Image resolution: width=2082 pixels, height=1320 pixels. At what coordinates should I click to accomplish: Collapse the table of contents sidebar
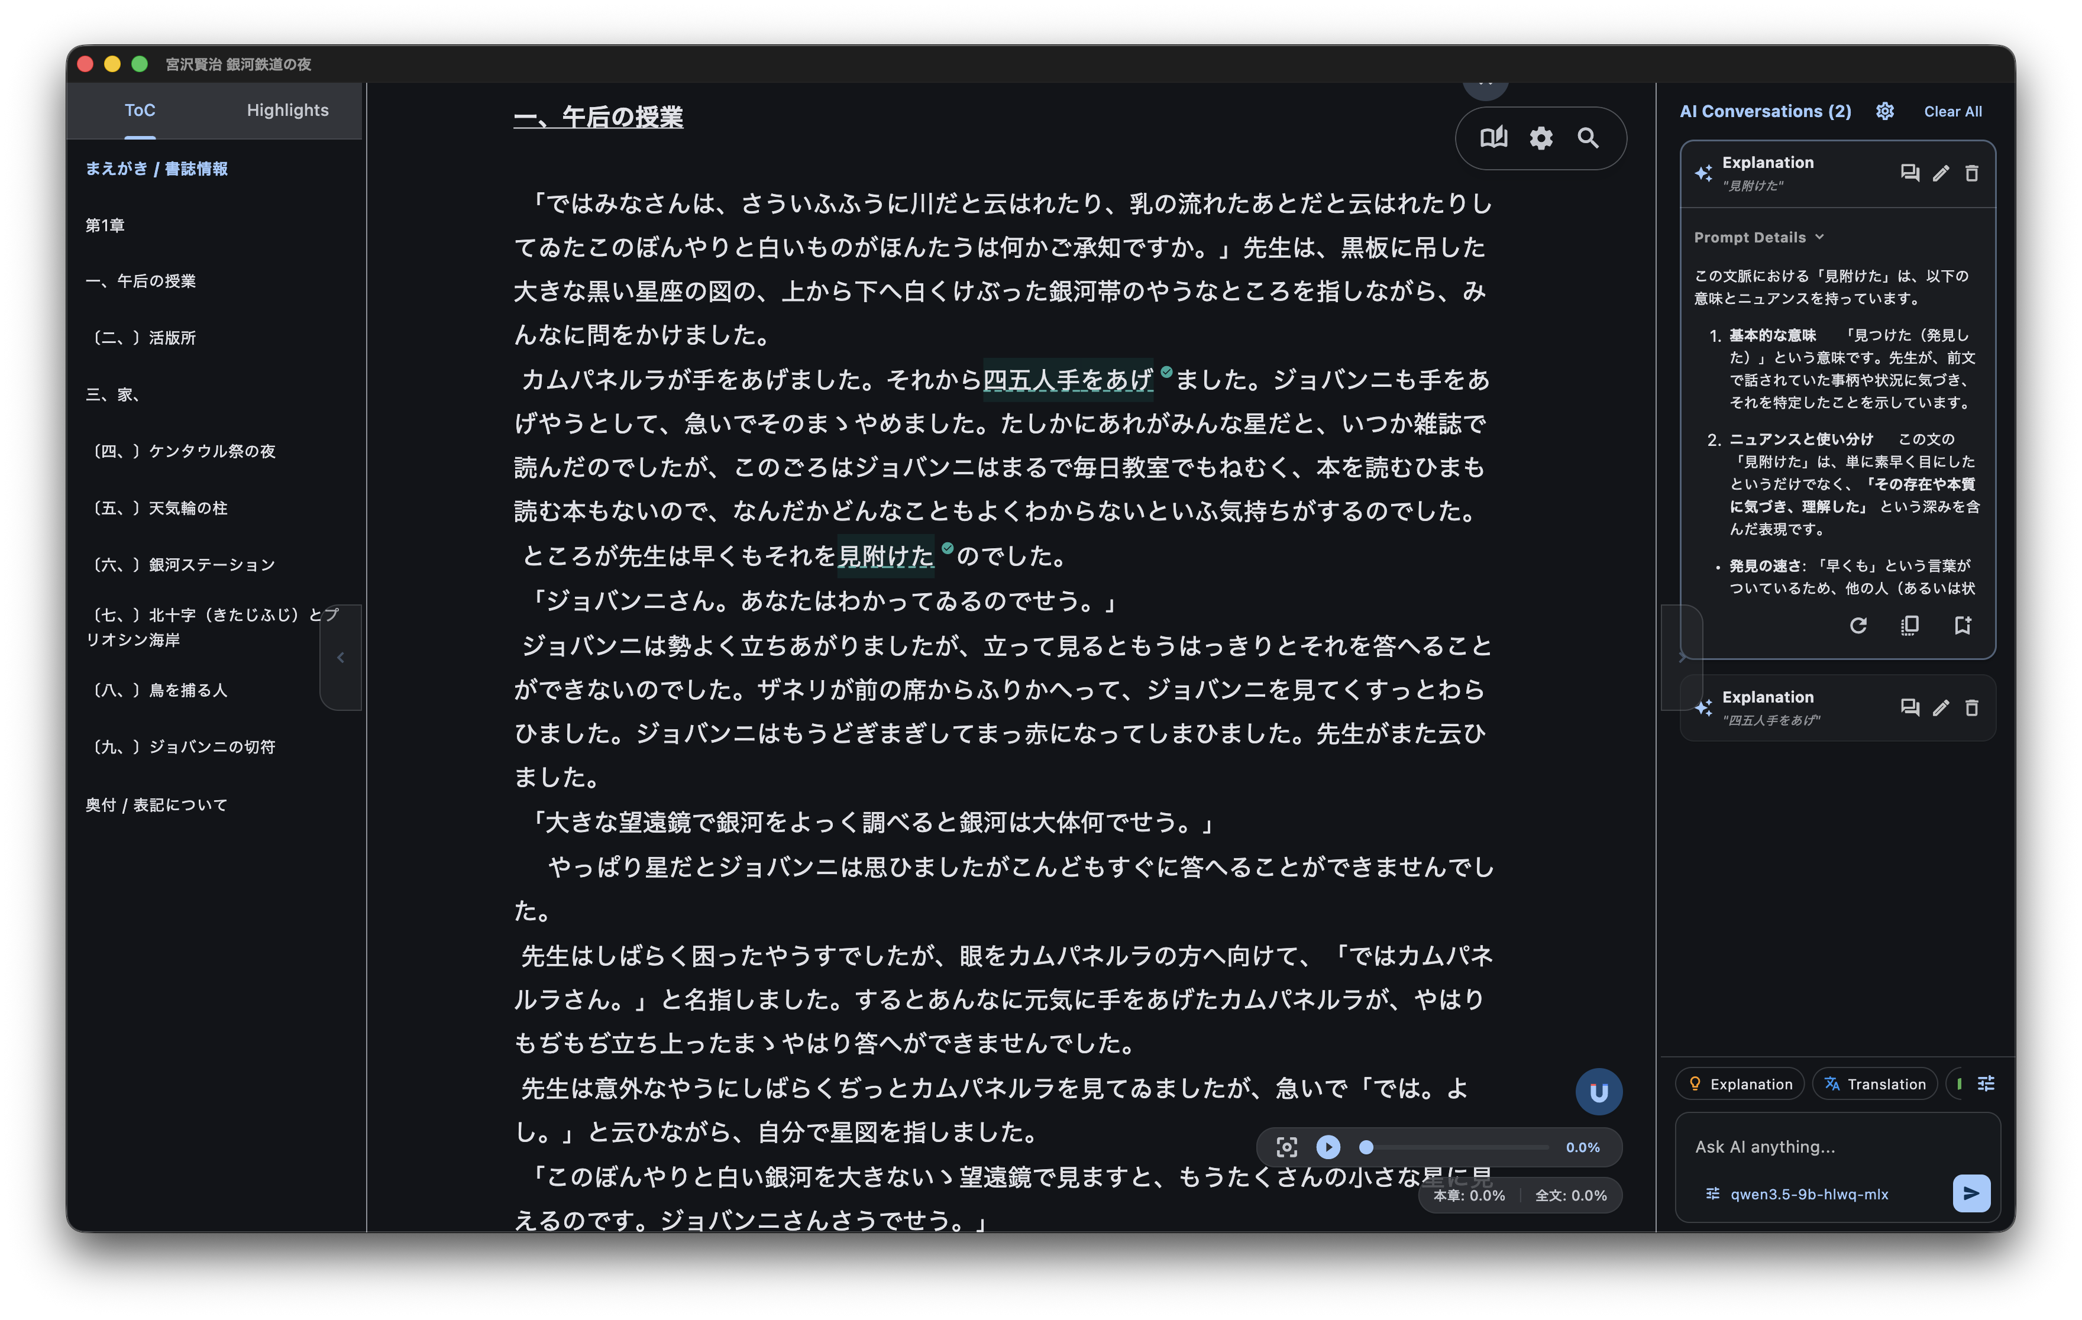341,657
